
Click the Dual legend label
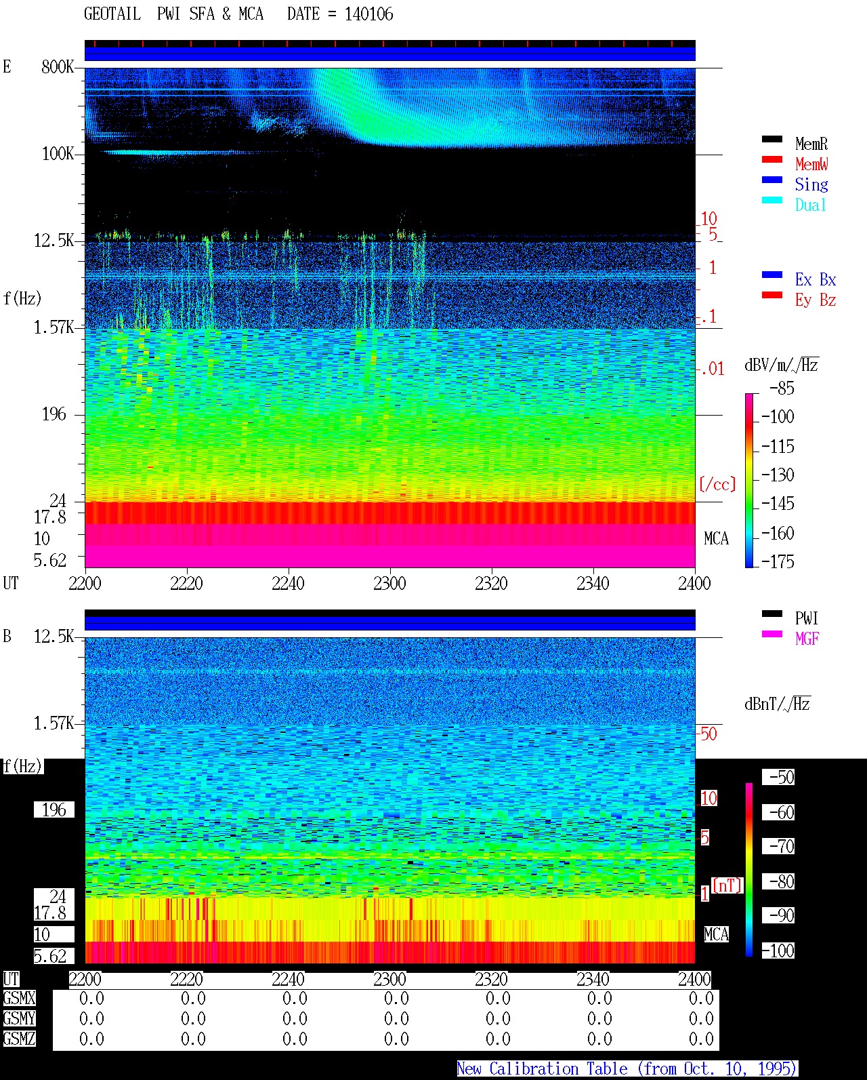click(x=811, y=205)
